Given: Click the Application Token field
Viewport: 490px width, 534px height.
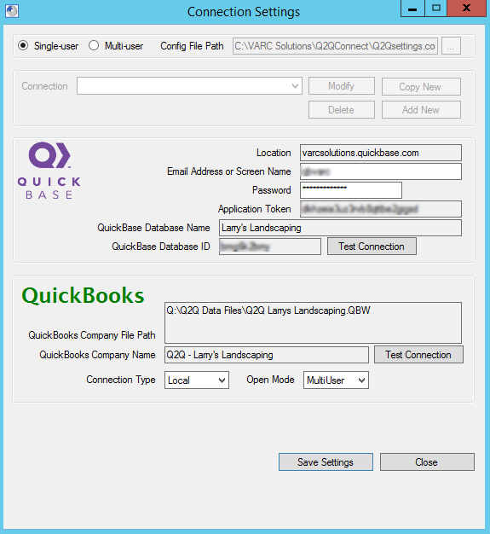Looking at the screenshot, I should [x=381, y=209].
